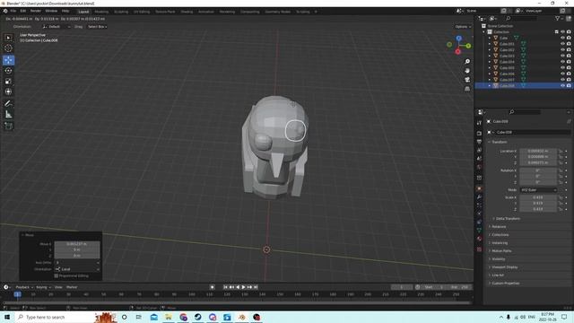Open Orientation Local dropdown in Move panel

tap(77, 269)
